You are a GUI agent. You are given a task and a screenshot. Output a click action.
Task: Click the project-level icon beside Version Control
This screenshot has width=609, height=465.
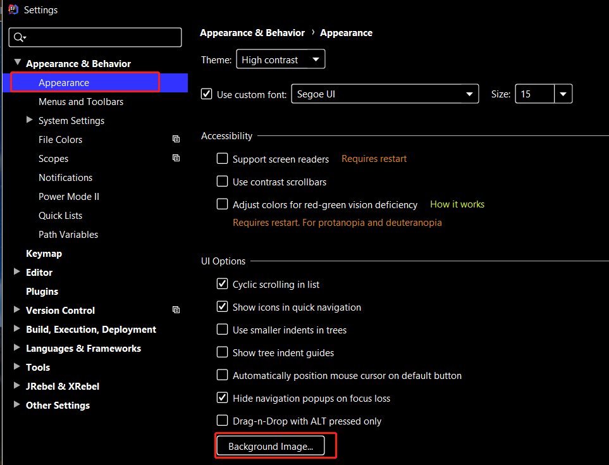click(176, 310)
